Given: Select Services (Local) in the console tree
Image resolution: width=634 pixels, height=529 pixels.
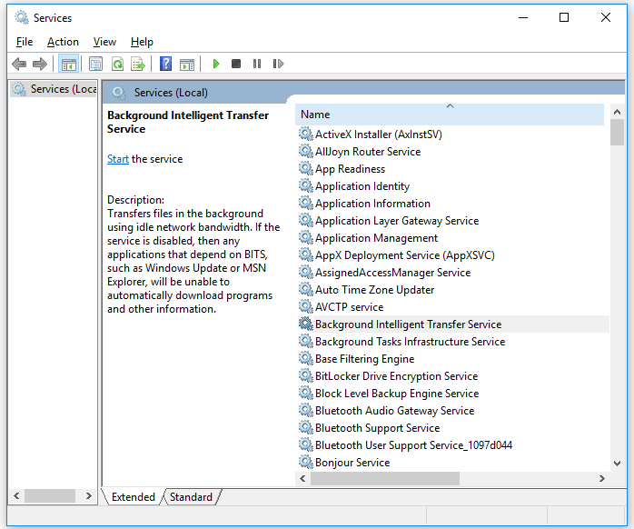Looking at the screenshot, I should click(54, 89).
